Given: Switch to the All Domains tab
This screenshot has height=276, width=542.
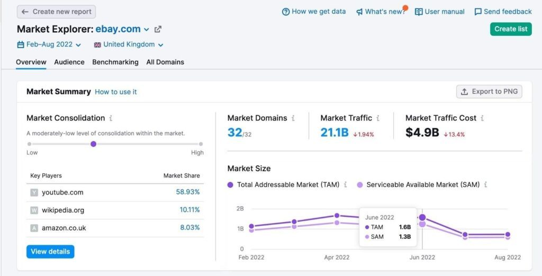Looking at the screenshot, I should tap(165, 62).
